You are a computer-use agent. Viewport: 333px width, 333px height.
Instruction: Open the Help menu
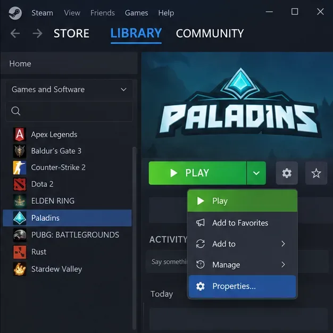pos(166,13)
